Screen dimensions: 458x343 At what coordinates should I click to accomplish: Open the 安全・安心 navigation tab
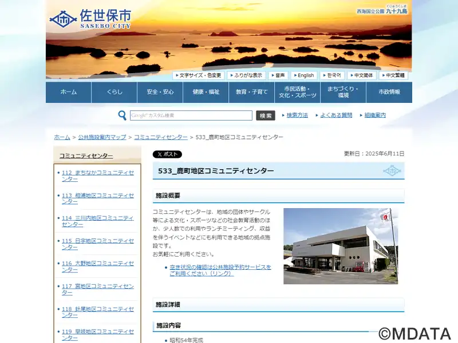[x=160, y=92]
